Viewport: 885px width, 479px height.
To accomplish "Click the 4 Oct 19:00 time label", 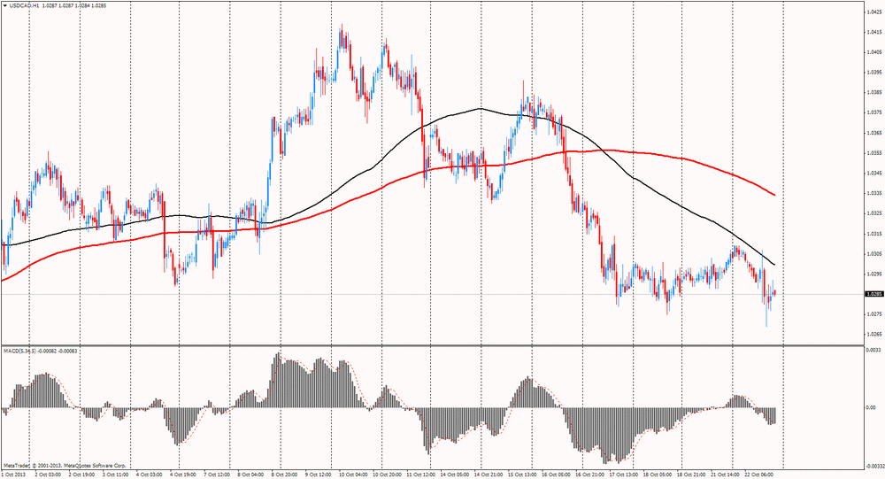I will pyautogui.click(x=183, y=475).
